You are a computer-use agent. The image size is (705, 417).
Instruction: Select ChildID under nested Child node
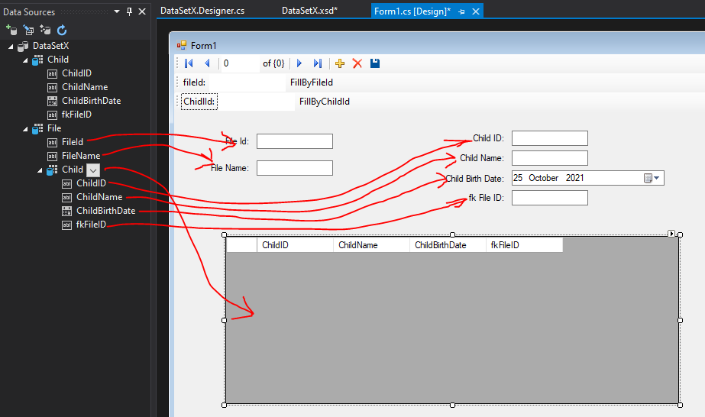(x=91, y=183)
